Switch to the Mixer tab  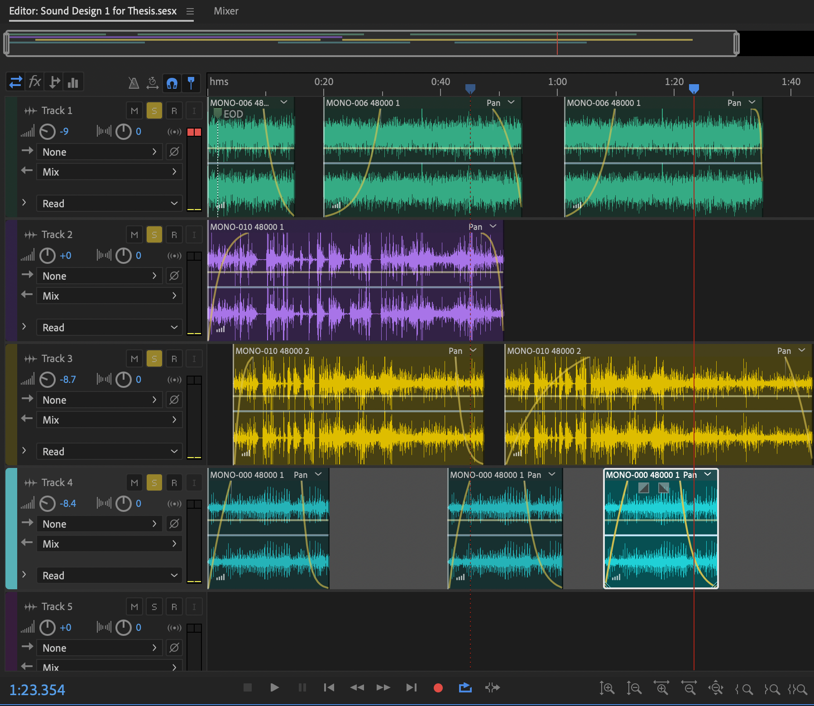[x=226, y=11]
